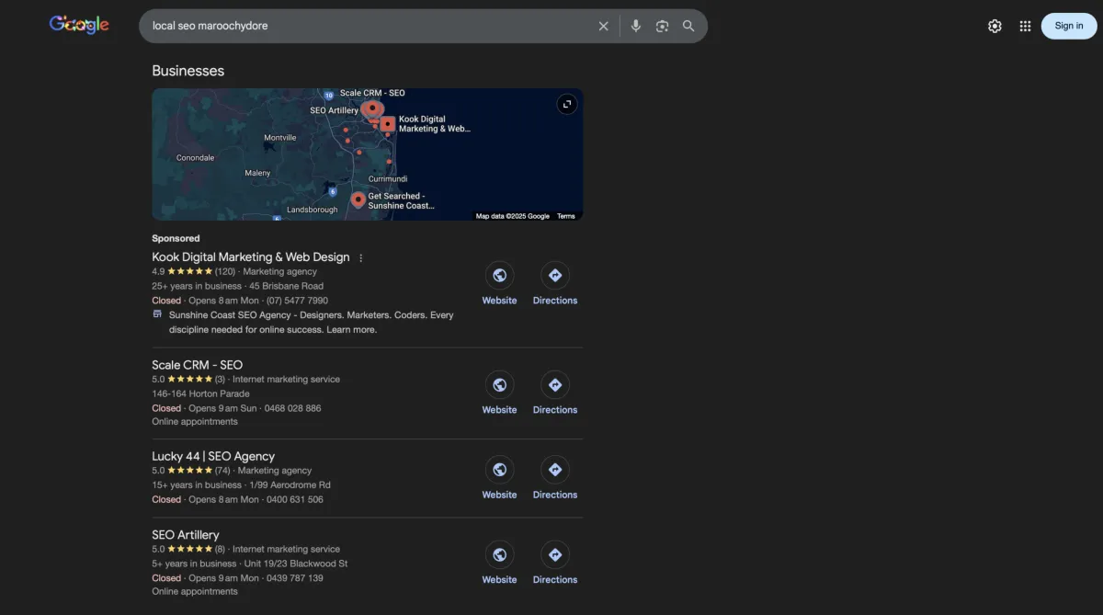Screen dimensions: 1103x615
Task: Open the SEO Artillery listing title
Action: coord(186,535)
